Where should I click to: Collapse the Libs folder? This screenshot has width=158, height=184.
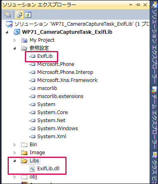(15, 161)
